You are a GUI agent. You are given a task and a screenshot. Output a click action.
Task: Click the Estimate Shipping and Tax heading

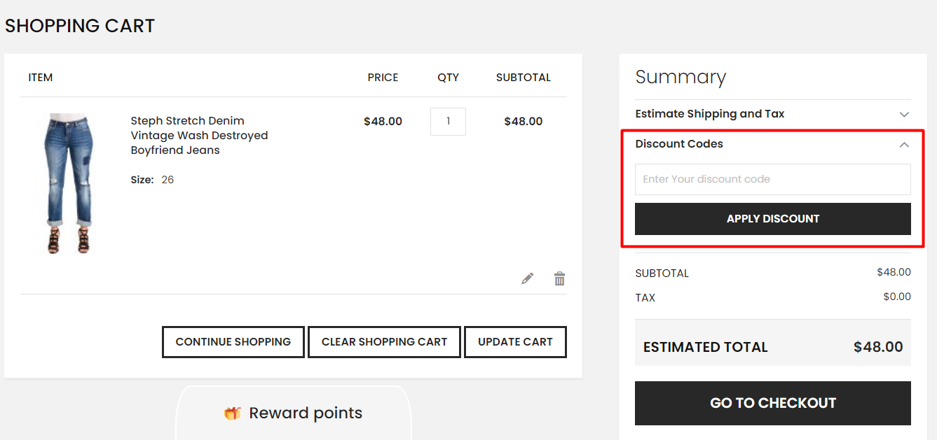pos(710,113)
